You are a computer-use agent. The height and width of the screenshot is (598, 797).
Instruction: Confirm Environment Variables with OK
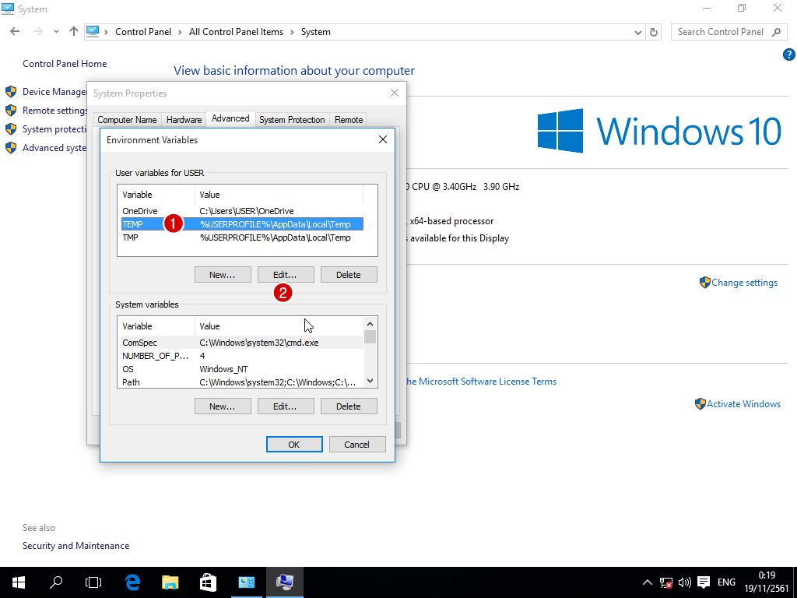click(x=294, y=445)
